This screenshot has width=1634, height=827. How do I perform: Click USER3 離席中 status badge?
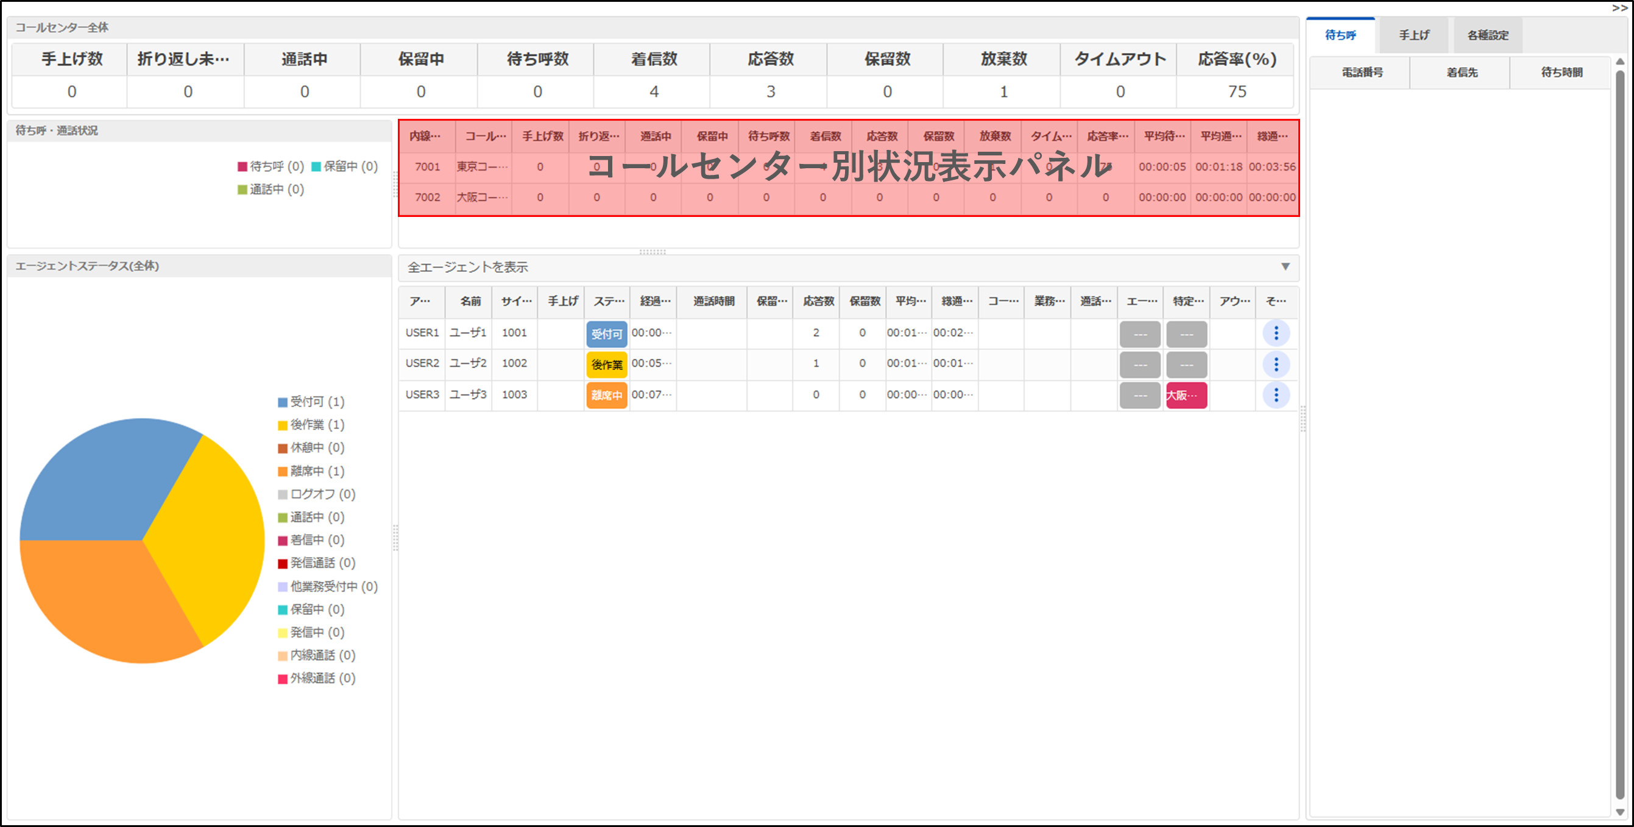(606, 395)
